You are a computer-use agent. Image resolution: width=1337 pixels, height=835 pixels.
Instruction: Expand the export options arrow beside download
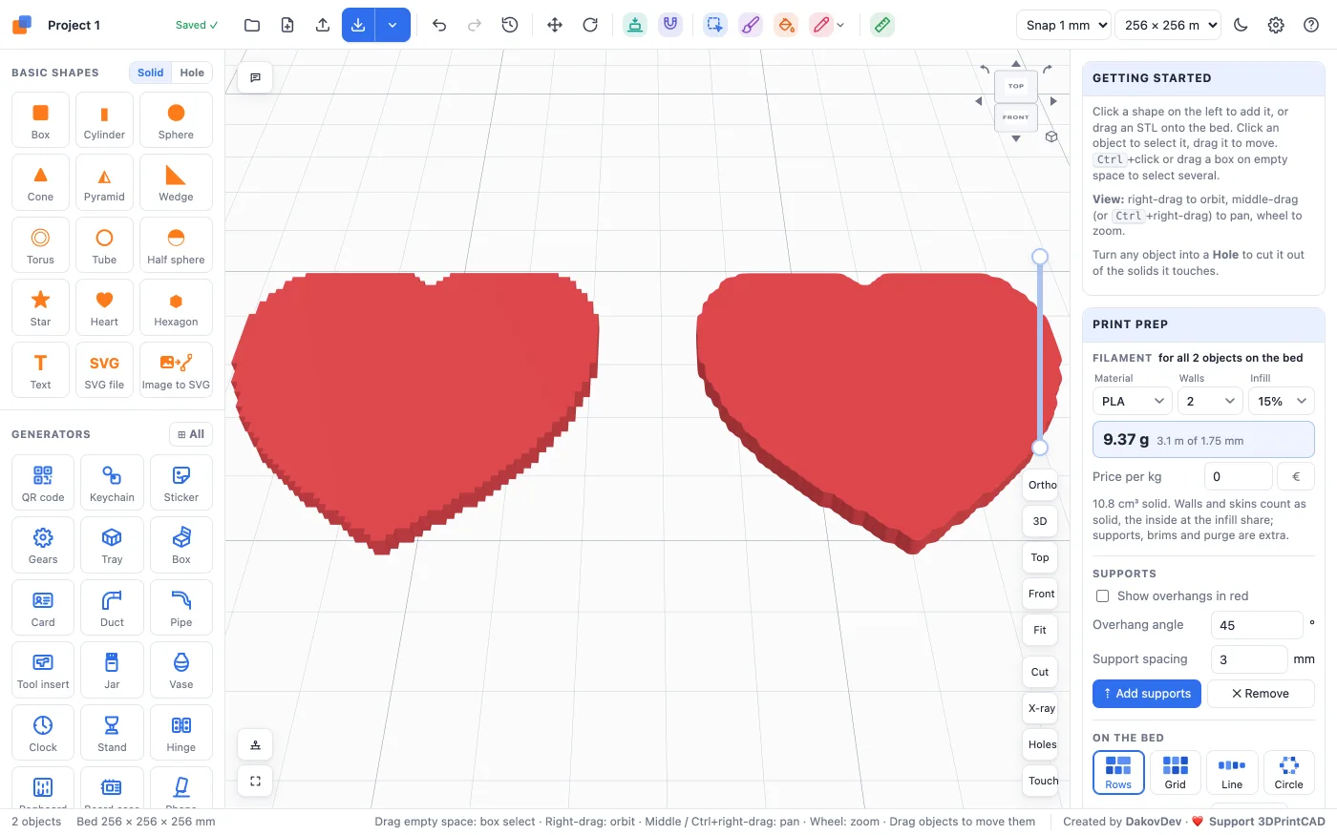[393, 25]
